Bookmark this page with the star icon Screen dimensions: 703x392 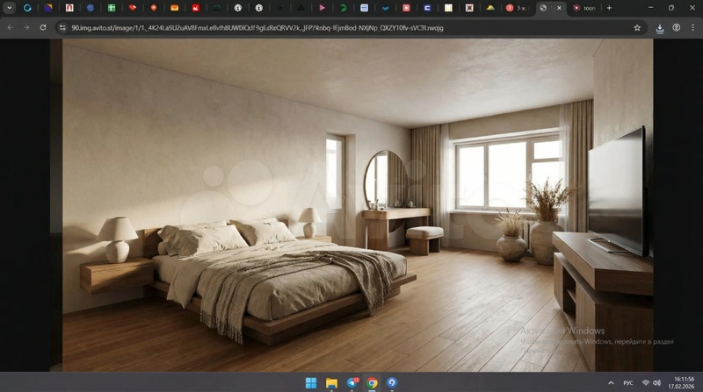(x=637, y=27)
